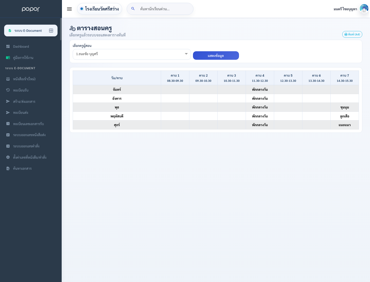The height and width of the screenshot is (282, 370).
Task: Click the คาบ 5 column header
Action: (x=288, y=78)
